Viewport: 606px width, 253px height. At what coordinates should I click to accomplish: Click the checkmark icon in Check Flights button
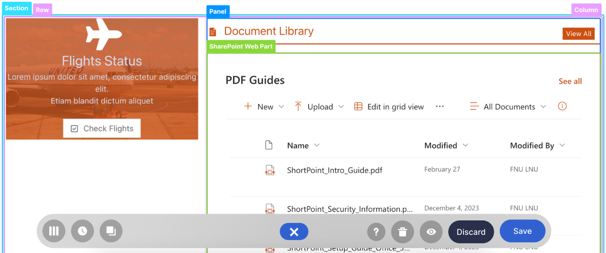[74, 129]
